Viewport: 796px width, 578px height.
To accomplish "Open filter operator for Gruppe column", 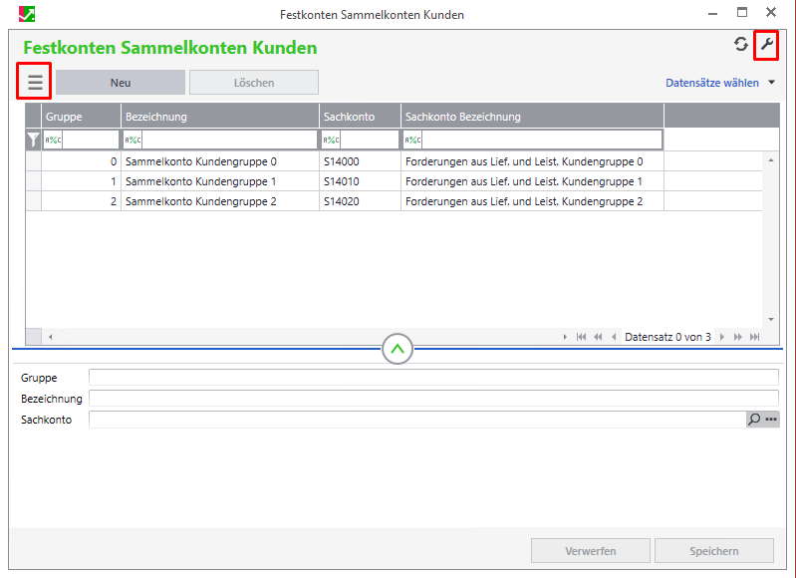I will pos(53,141).
